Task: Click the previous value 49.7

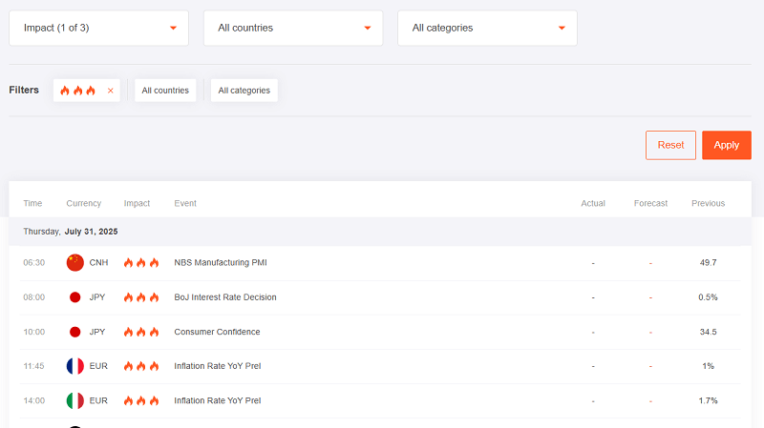Action: click(x=708, y=263)
